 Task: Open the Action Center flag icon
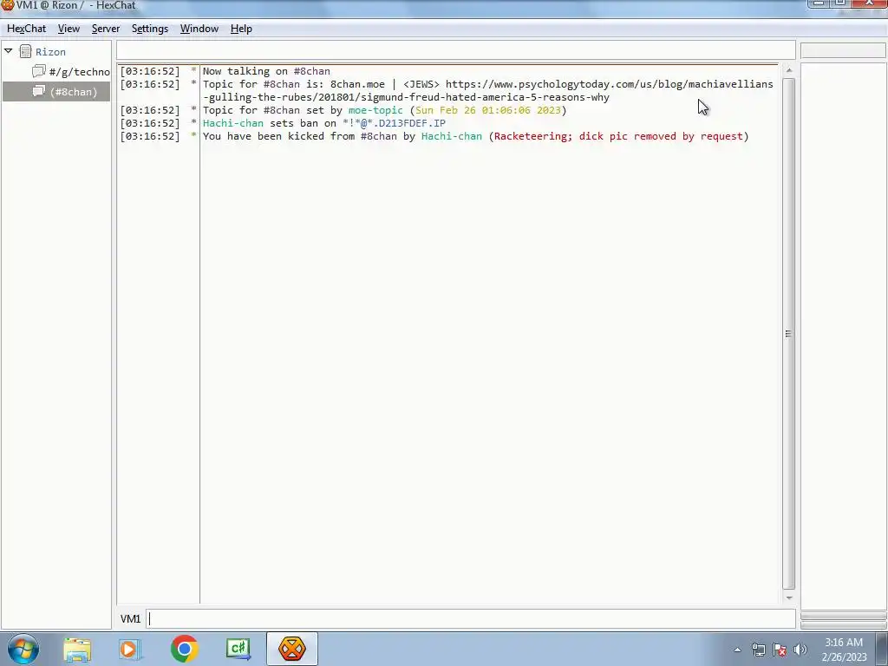pyautogui.click(x=780, y=650)
